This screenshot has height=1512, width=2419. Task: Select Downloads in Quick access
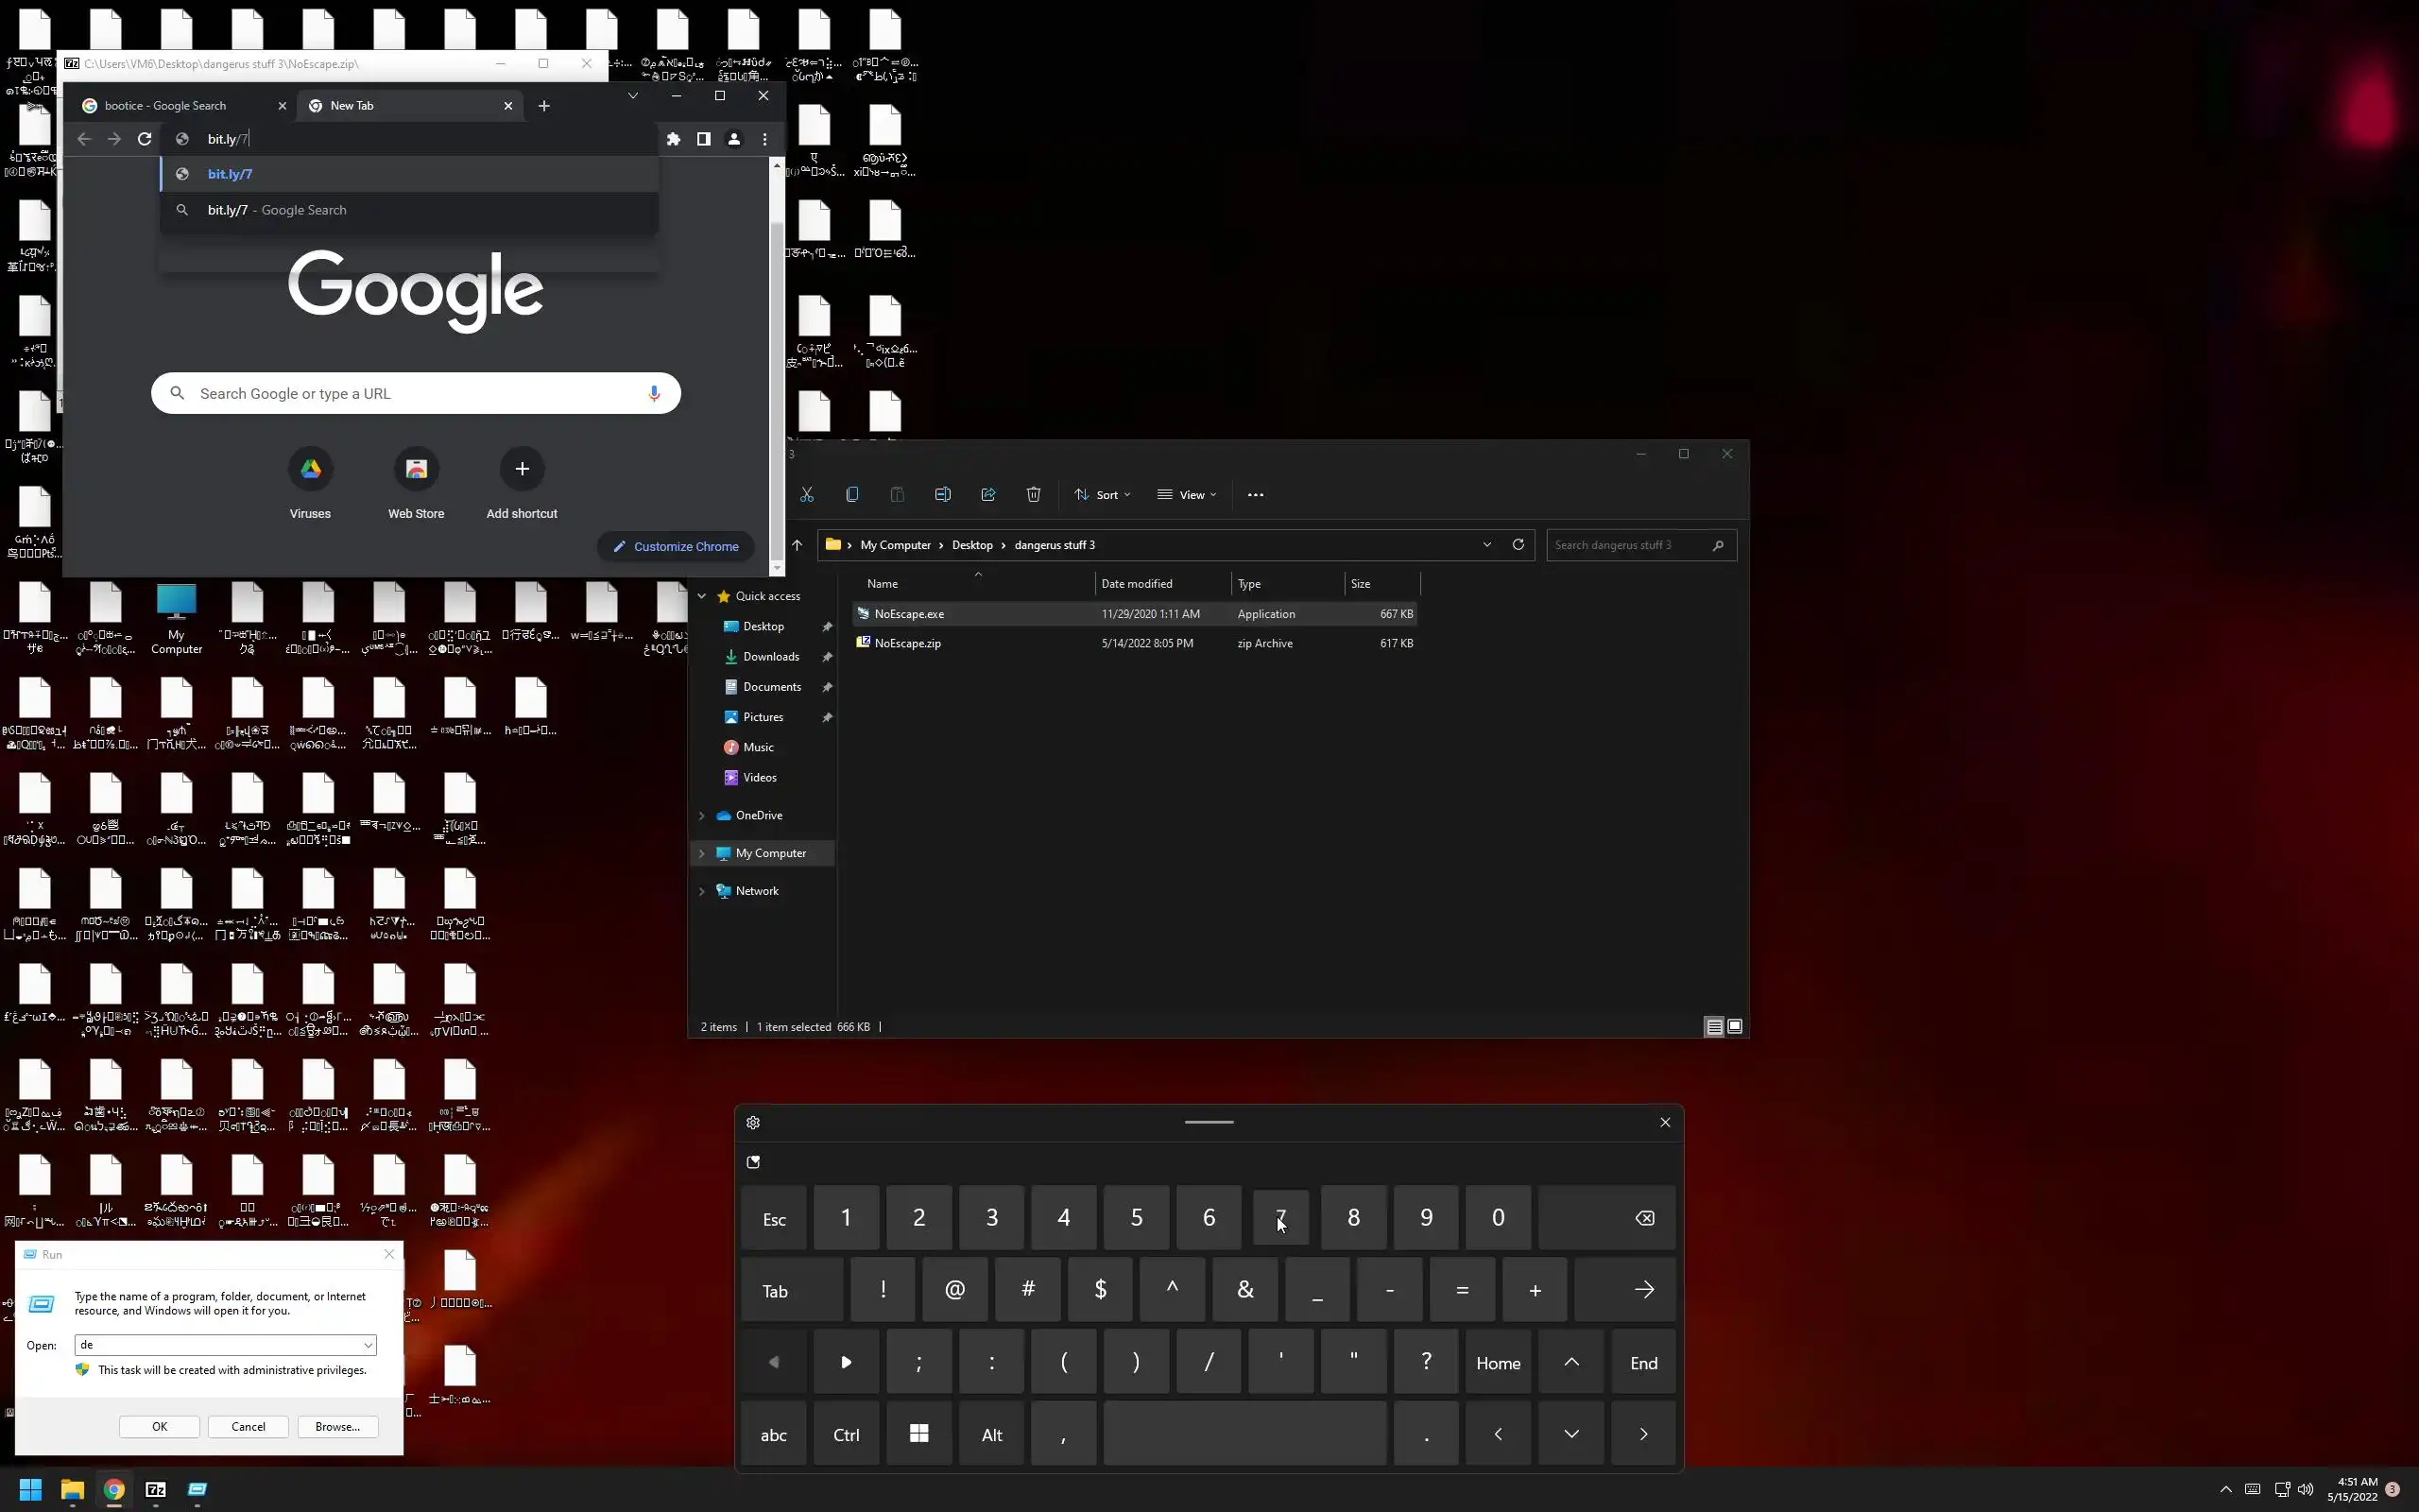tap(771, 657)
